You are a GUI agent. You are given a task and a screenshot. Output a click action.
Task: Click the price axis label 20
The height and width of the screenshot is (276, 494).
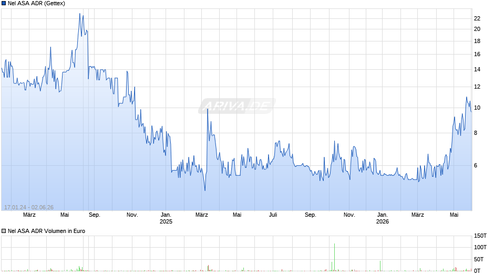click(477, 29)
